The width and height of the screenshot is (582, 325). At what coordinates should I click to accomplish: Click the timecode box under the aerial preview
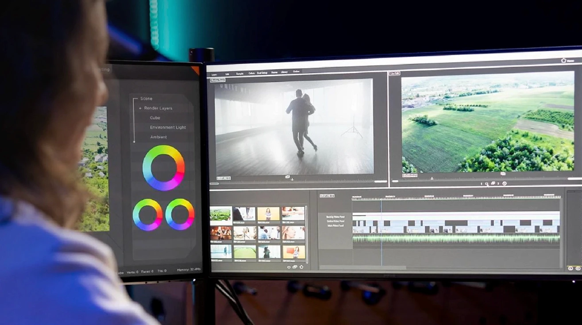410,176
